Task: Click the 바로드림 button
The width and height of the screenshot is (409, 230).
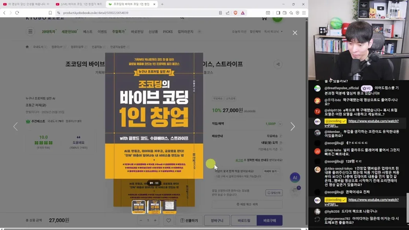Action: (x=244, y=220)
